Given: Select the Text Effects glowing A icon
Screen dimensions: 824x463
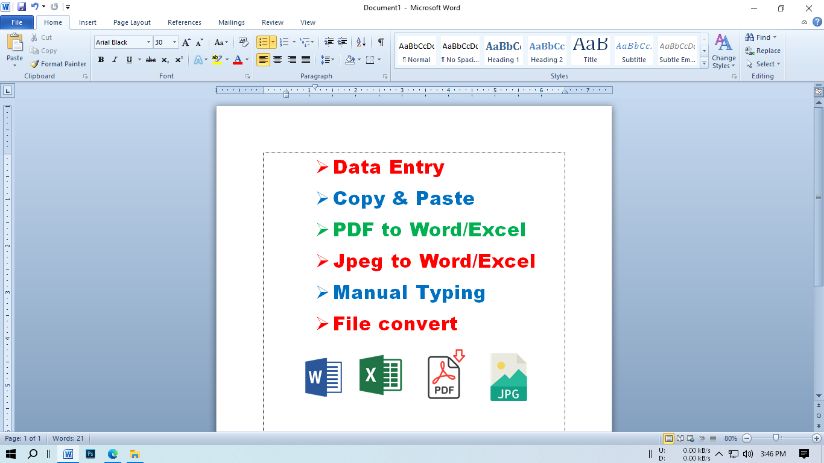Looking at the screenshot, I should point(198,60).
